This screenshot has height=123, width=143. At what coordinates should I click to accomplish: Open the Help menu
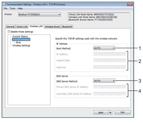(20, 9)
